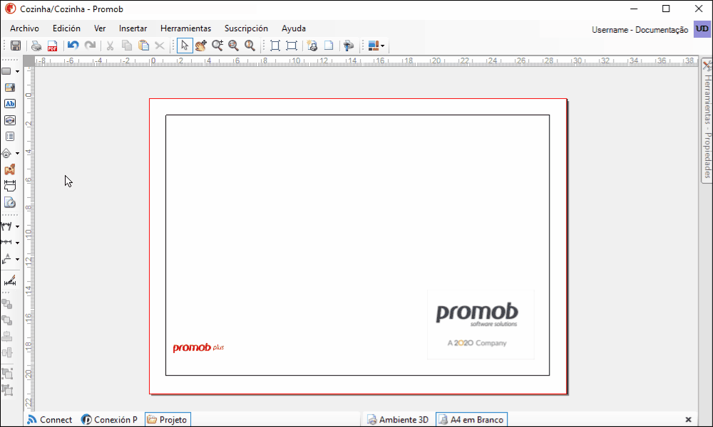This screenshot has width=713, height=427.
Task: Choose the third magnifier zoom icon
Action: pos(250,46)
